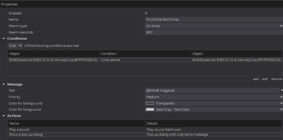The image size is (283, 140).
Task: Click the 'Cross above' condition cell
Action: pos(145,60)
